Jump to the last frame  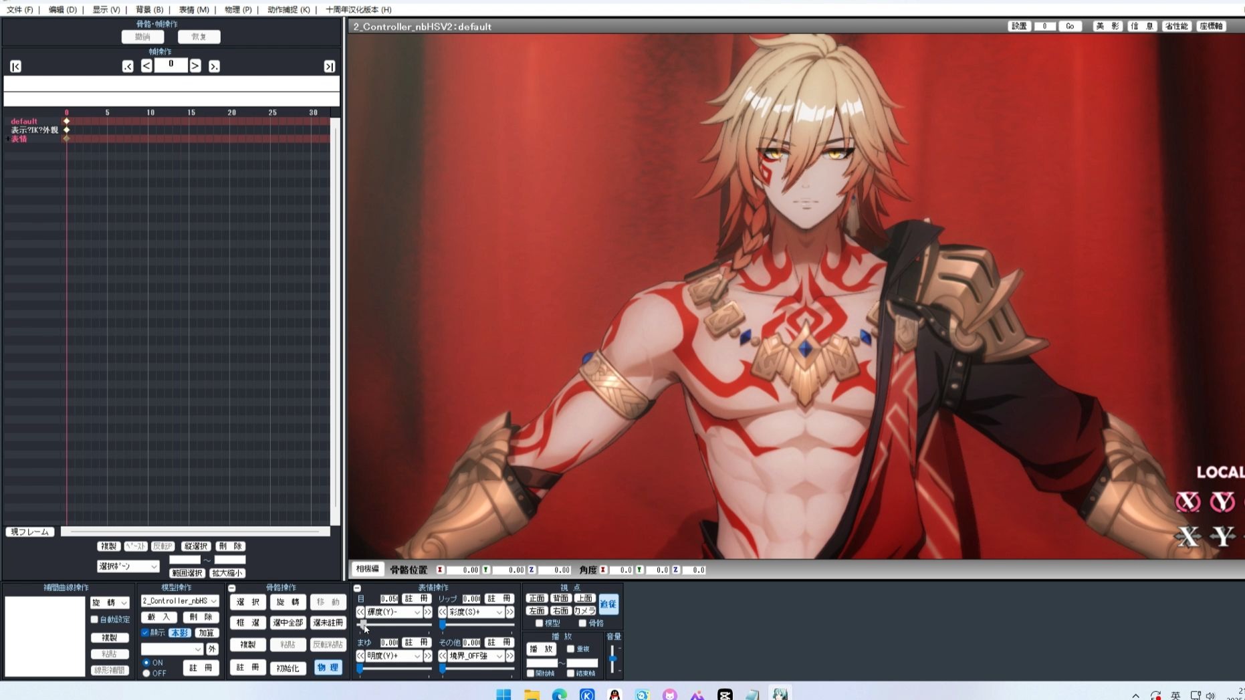point(329,66)
